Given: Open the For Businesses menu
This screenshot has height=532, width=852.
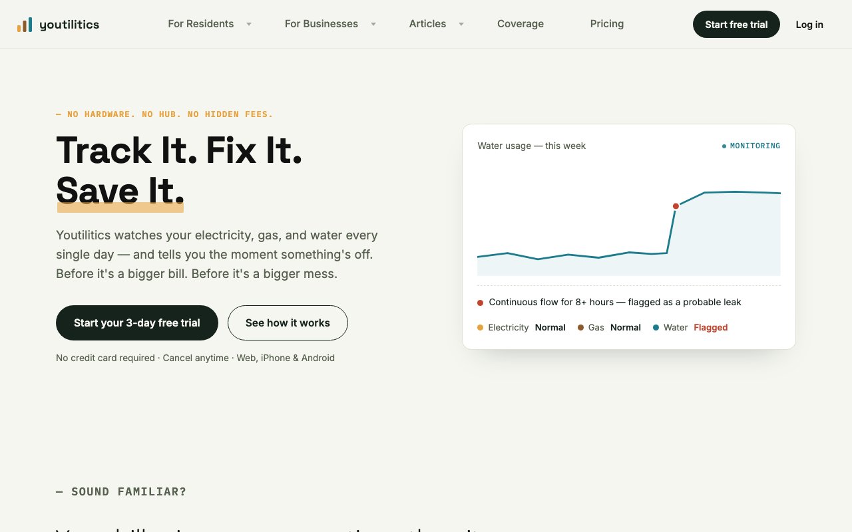Looking at the screenshot, I should (x=321, y=24).
